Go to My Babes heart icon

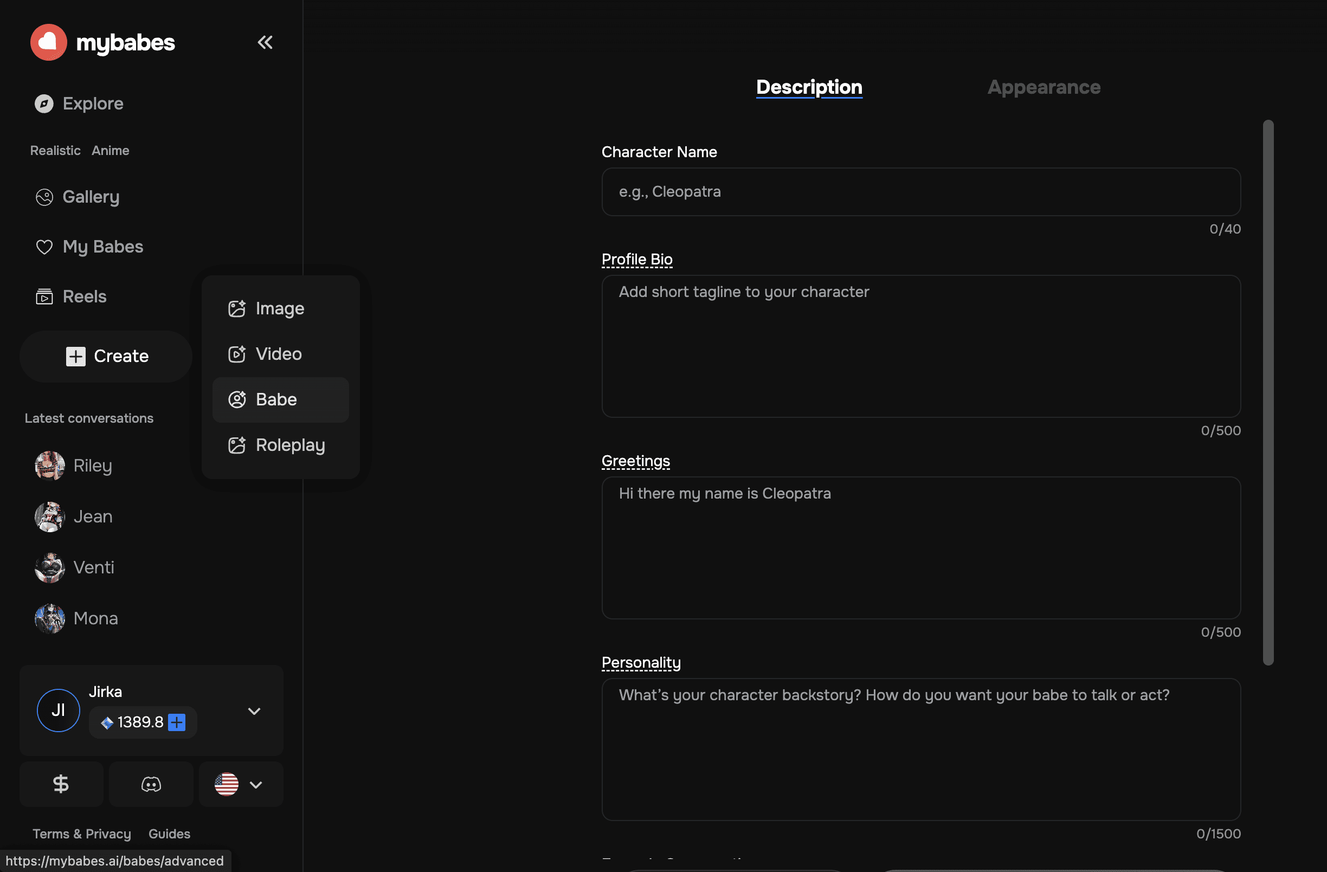[44, 247]
